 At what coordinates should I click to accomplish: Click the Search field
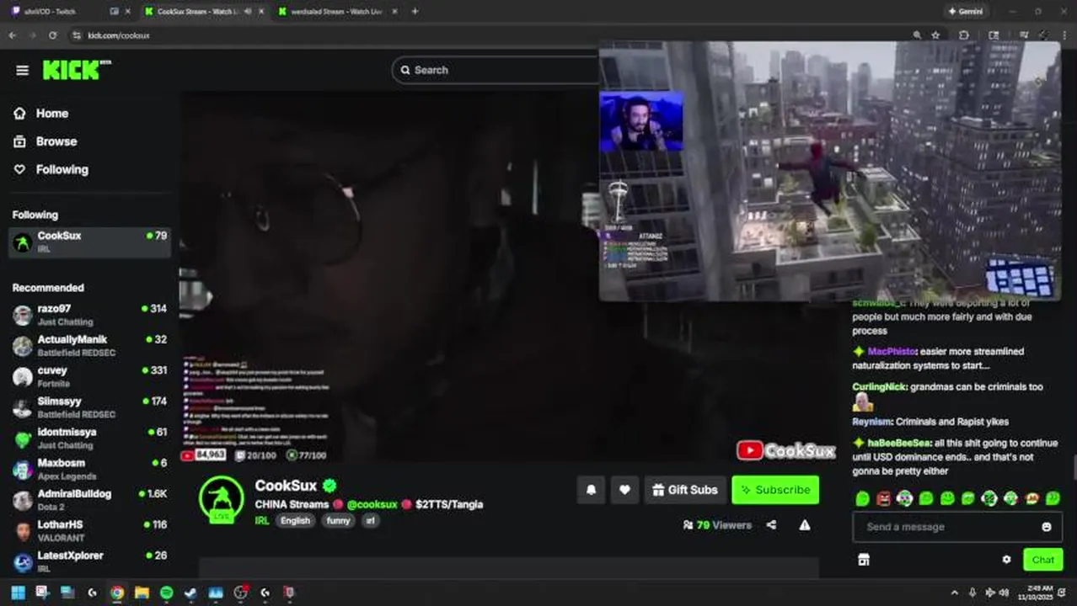point(496,70)
